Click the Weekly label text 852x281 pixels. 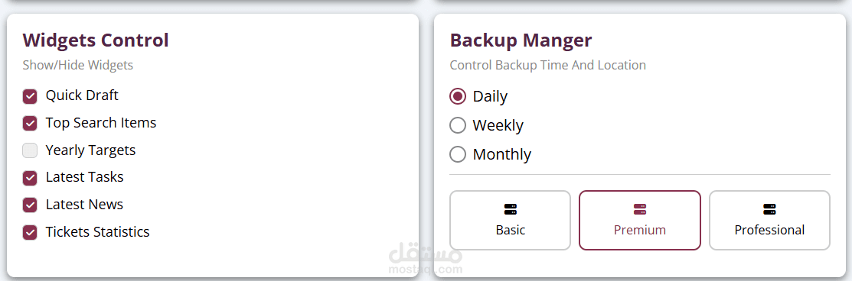(498, 125)
